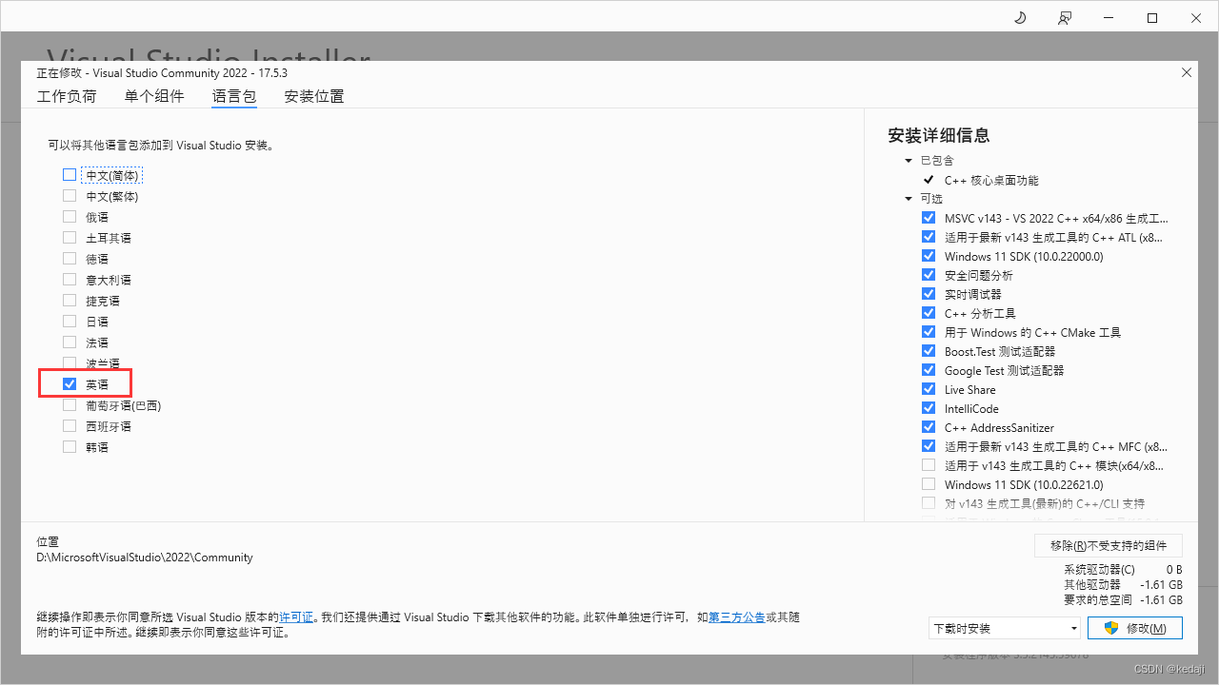Enable the 韩语 language pack
Image resolution: width=1219 pixels, height=685 pixels.
[70, 447]
